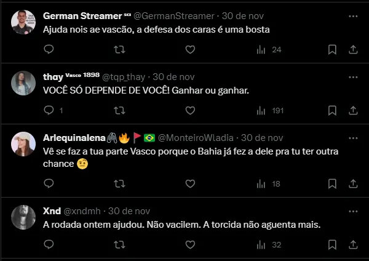
Task: Reply to German Streamer's tweet
Action: 49,49
